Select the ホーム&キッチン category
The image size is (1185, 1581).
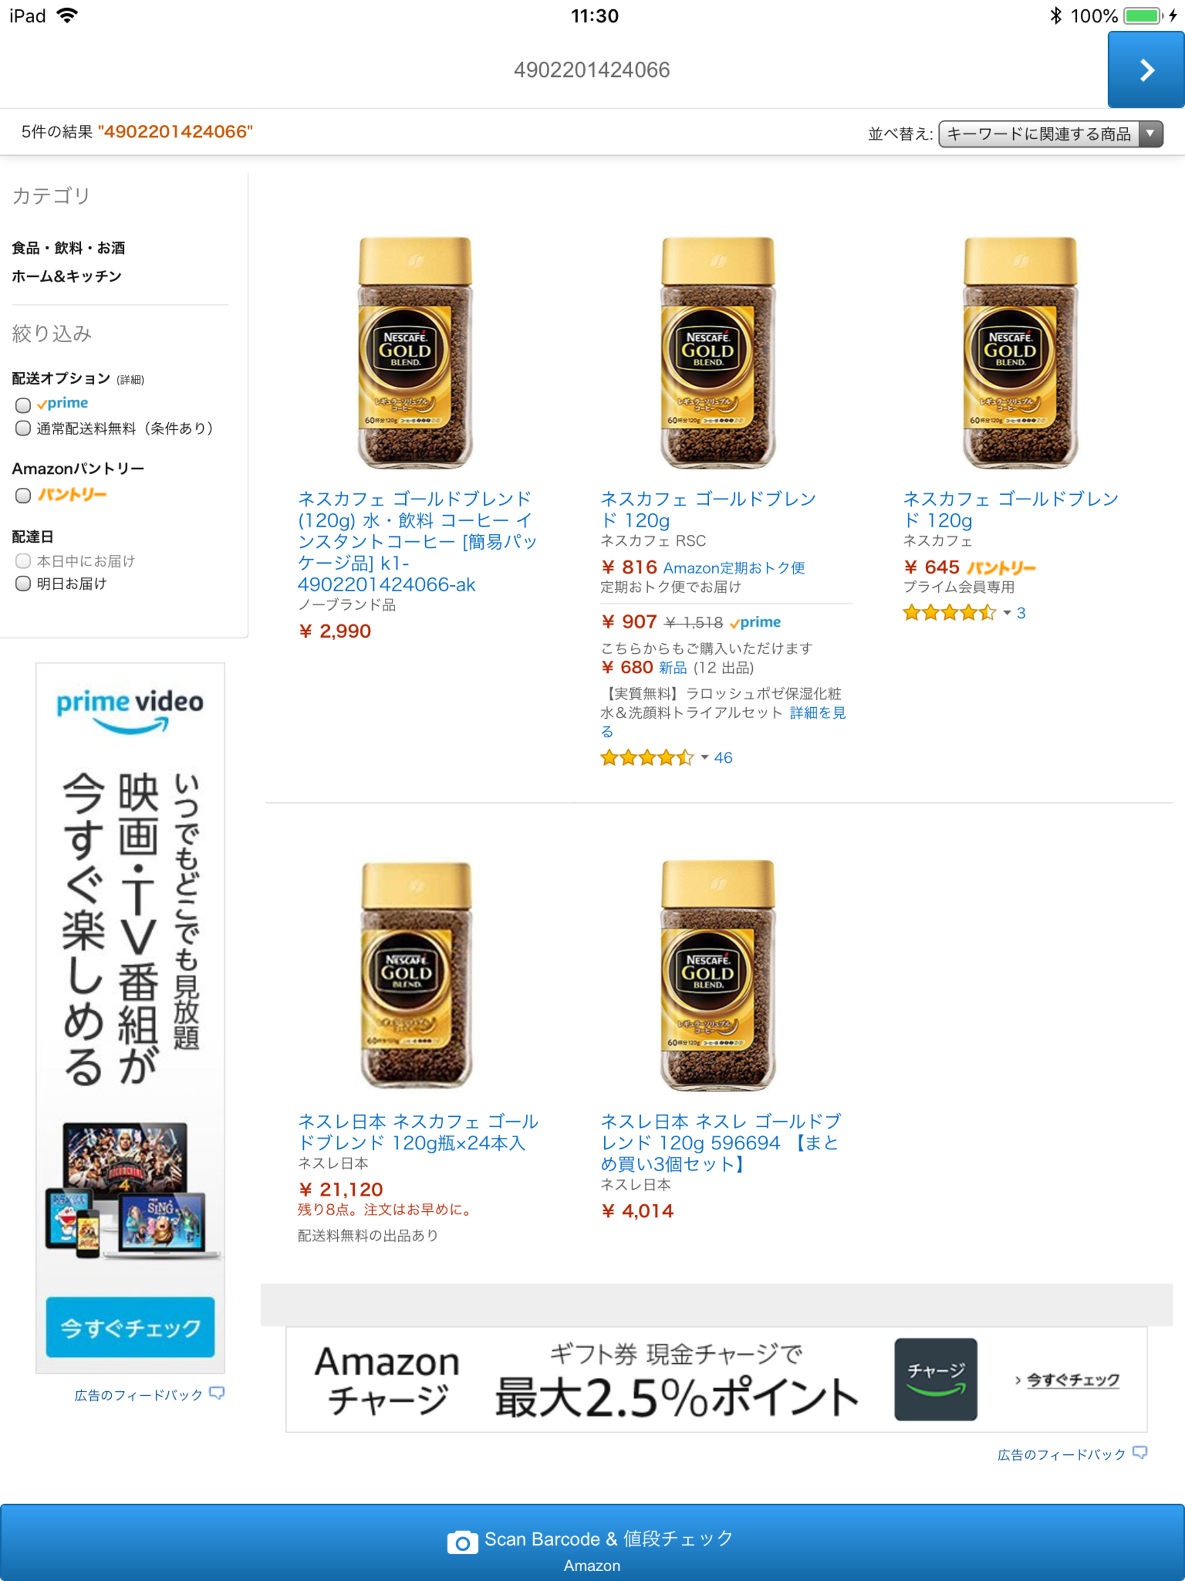coord(67,276)
